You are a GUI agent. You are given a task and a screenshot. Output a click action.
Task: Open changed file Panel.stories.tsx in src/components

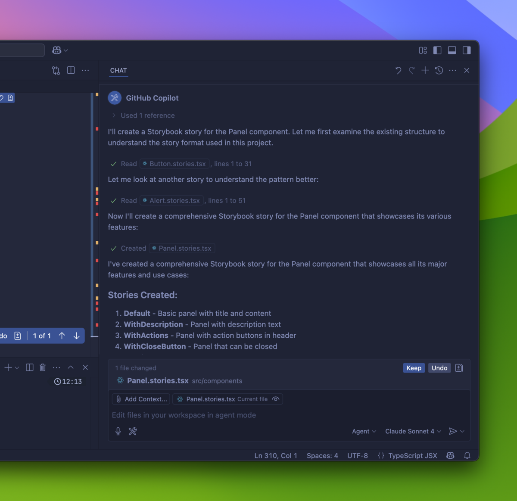tap(179, 381)
